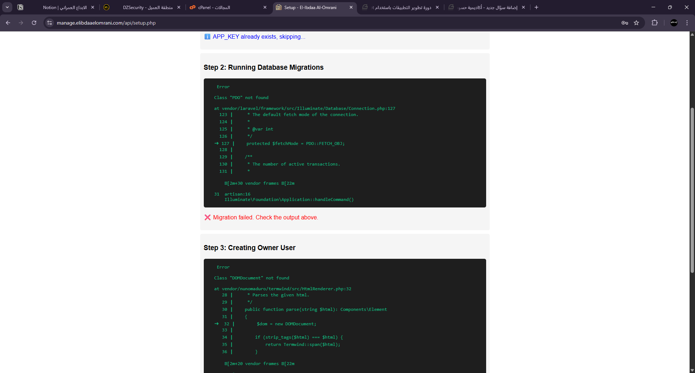Click the Migration failed error message

pos(265,218)
